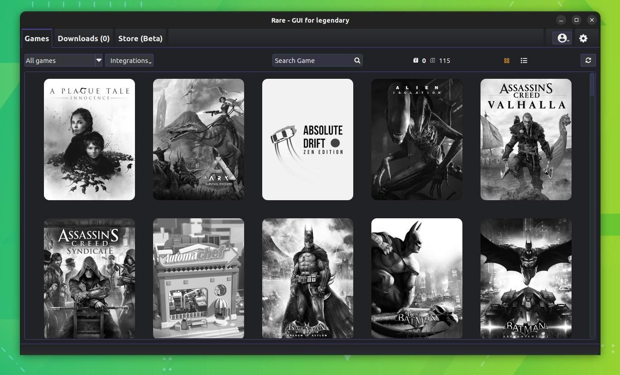Screen dimensions: 620x375
Task: Expand the Integrations dropdown
Action: click(130, 60)
